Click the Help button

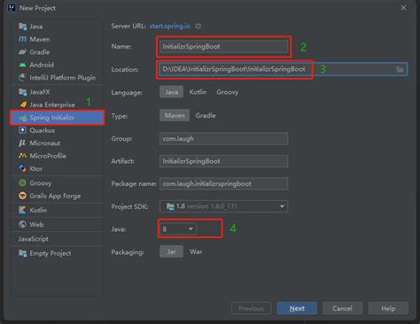388,308
